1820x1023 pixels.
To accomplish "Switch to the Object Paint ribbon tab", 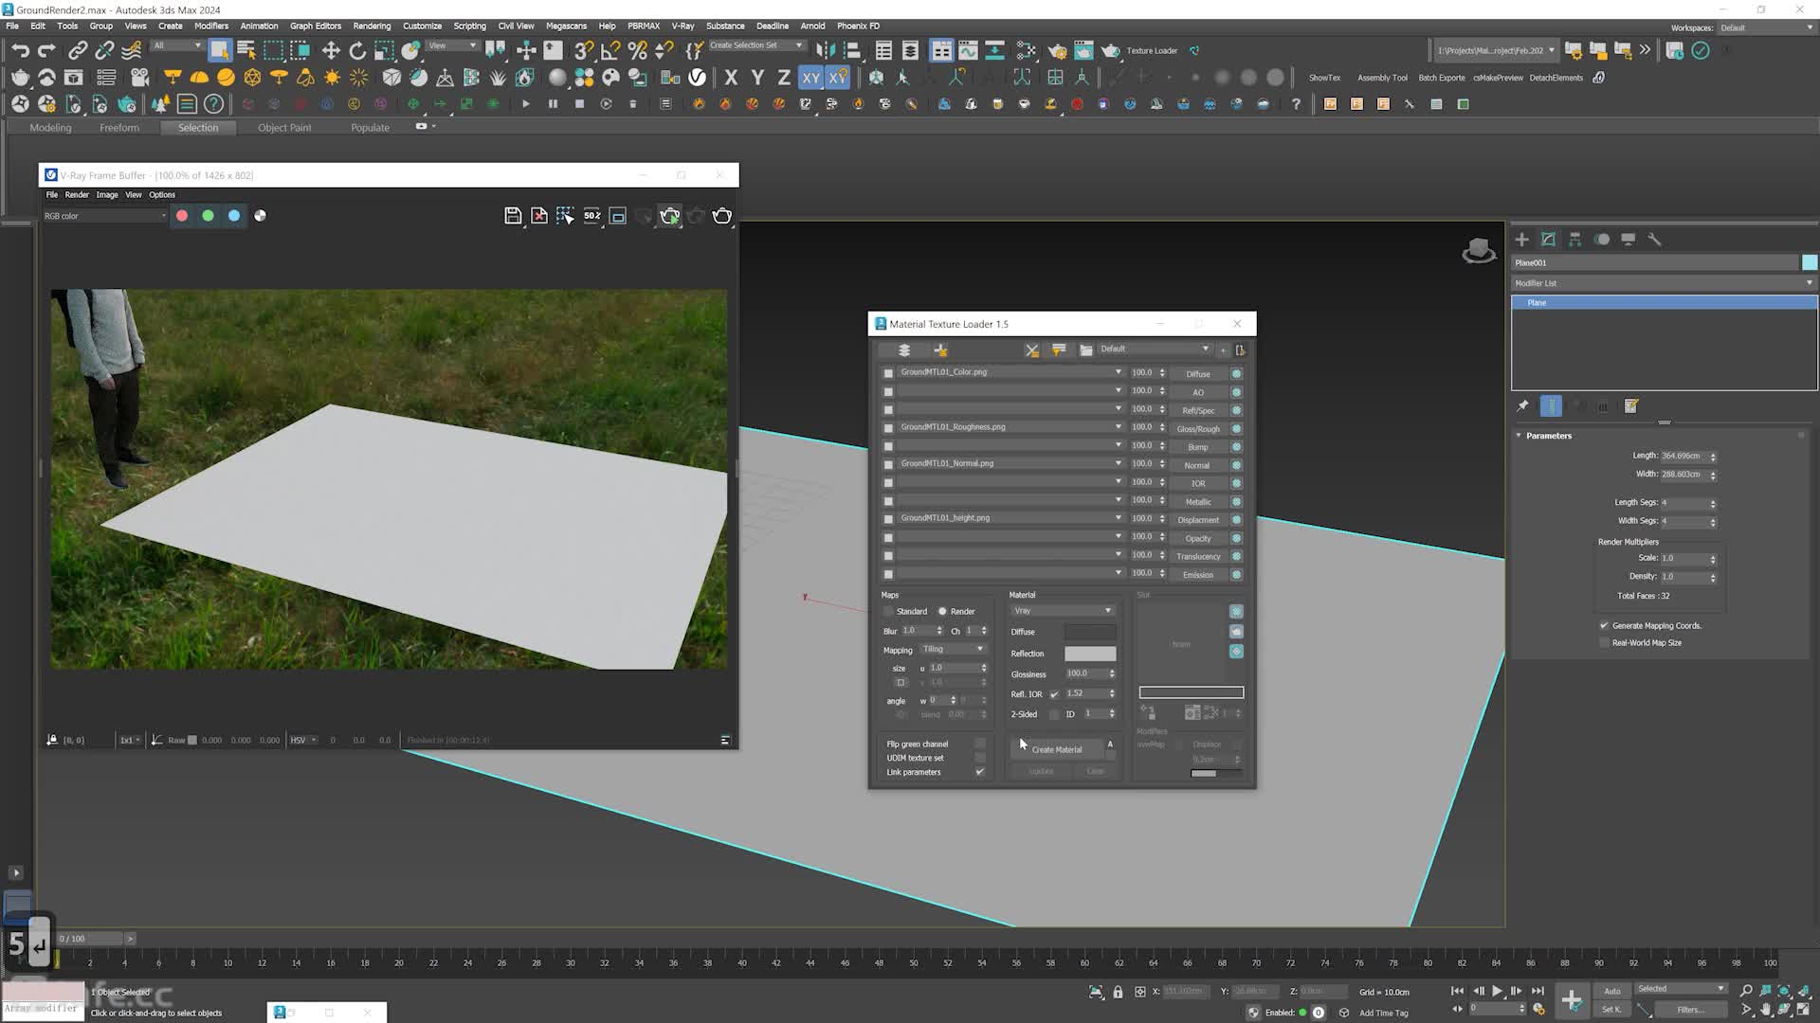I will click(x=284, y=128).
